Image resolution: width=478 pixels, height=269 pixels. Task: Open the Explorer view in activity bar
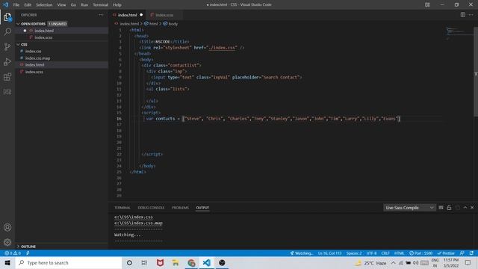(x=7, y=17)
